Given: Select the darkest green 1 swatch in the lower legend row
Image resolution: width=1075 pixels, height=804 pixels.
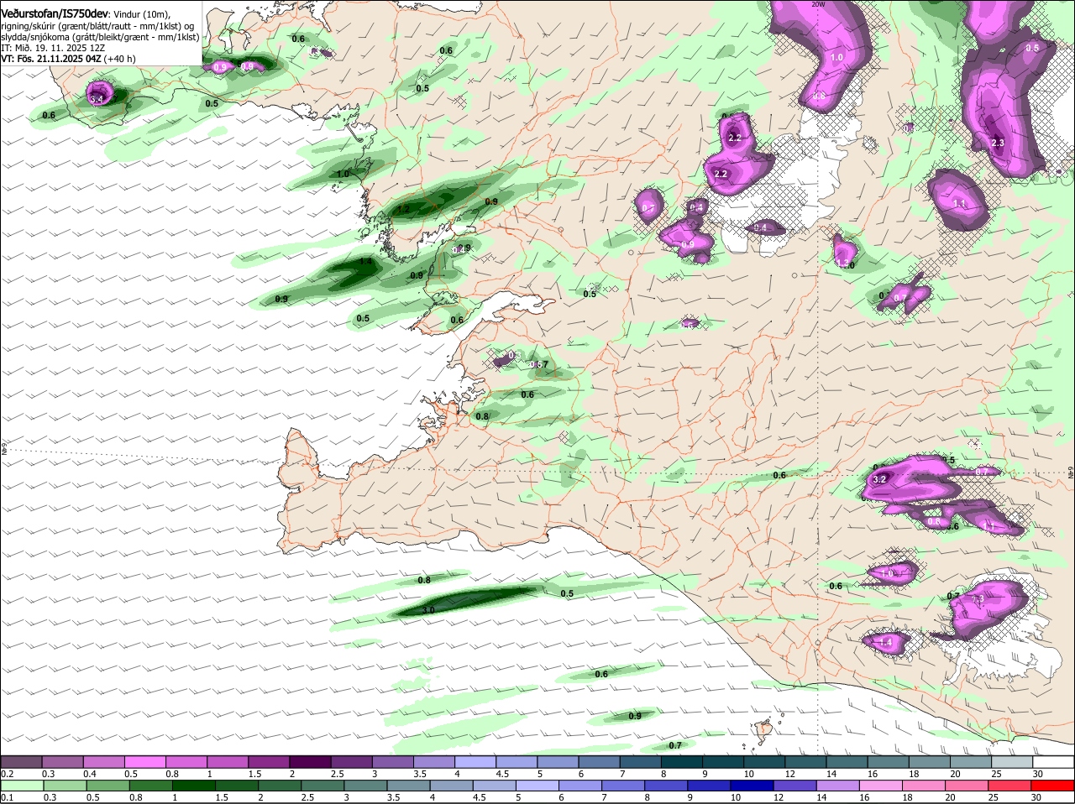Looking at the screenshot, I should 194,786.
